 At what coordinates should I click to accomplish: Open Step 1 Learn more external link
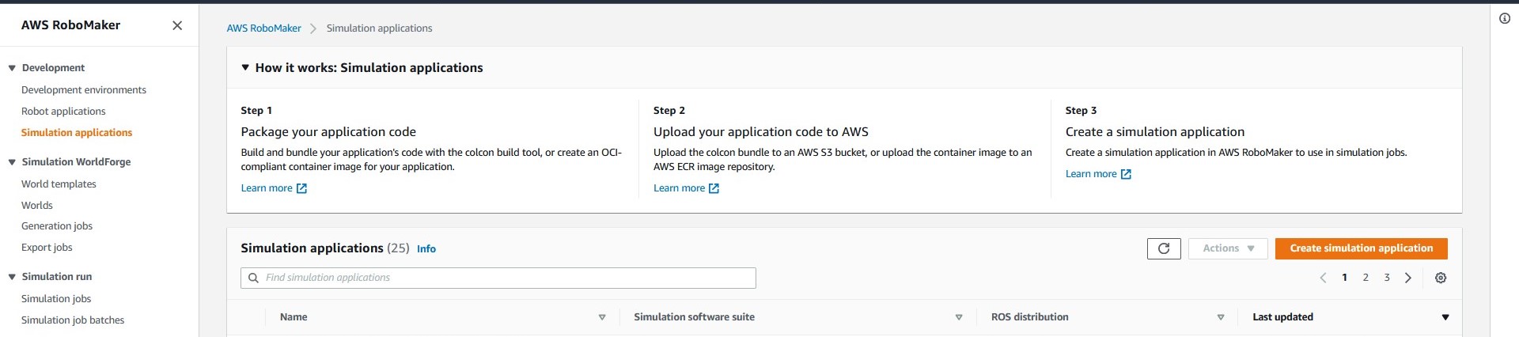pyautogui.click(x=274, y=188)
